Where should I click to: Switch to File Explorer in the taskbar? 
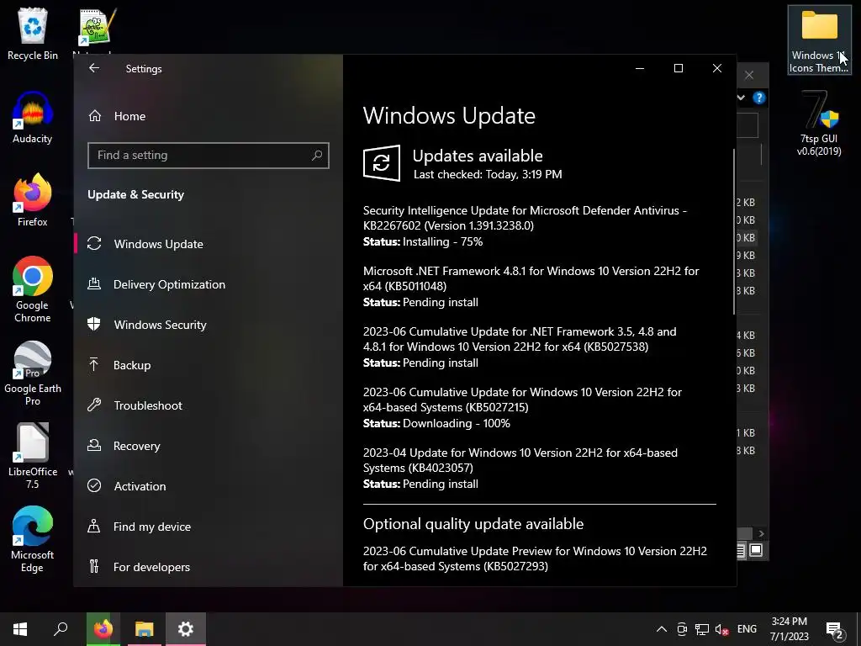145,629
